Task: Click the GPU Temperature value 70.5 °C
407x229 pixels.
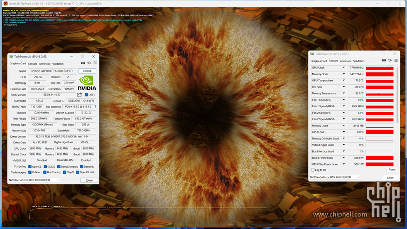Action: pyautogui.click(x=356, y=81)
